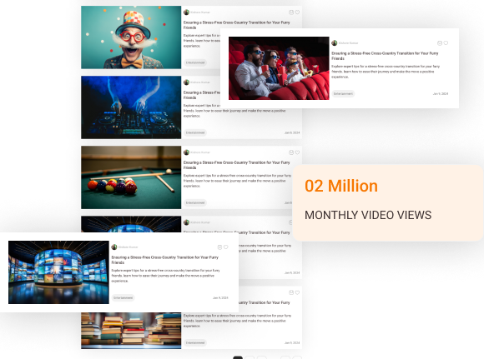Image resolution: width=484 pixels, height=359 pixels.
Task: Like the billiards table article
Action: click(x=297, y=152)
